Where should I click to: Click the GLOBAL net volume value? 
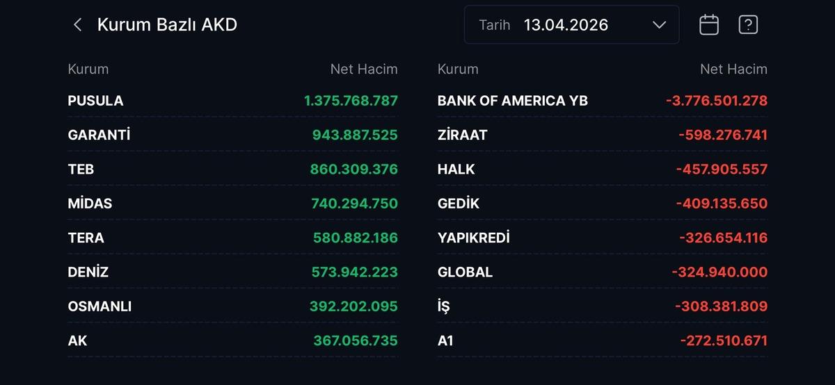click(719, 272)
